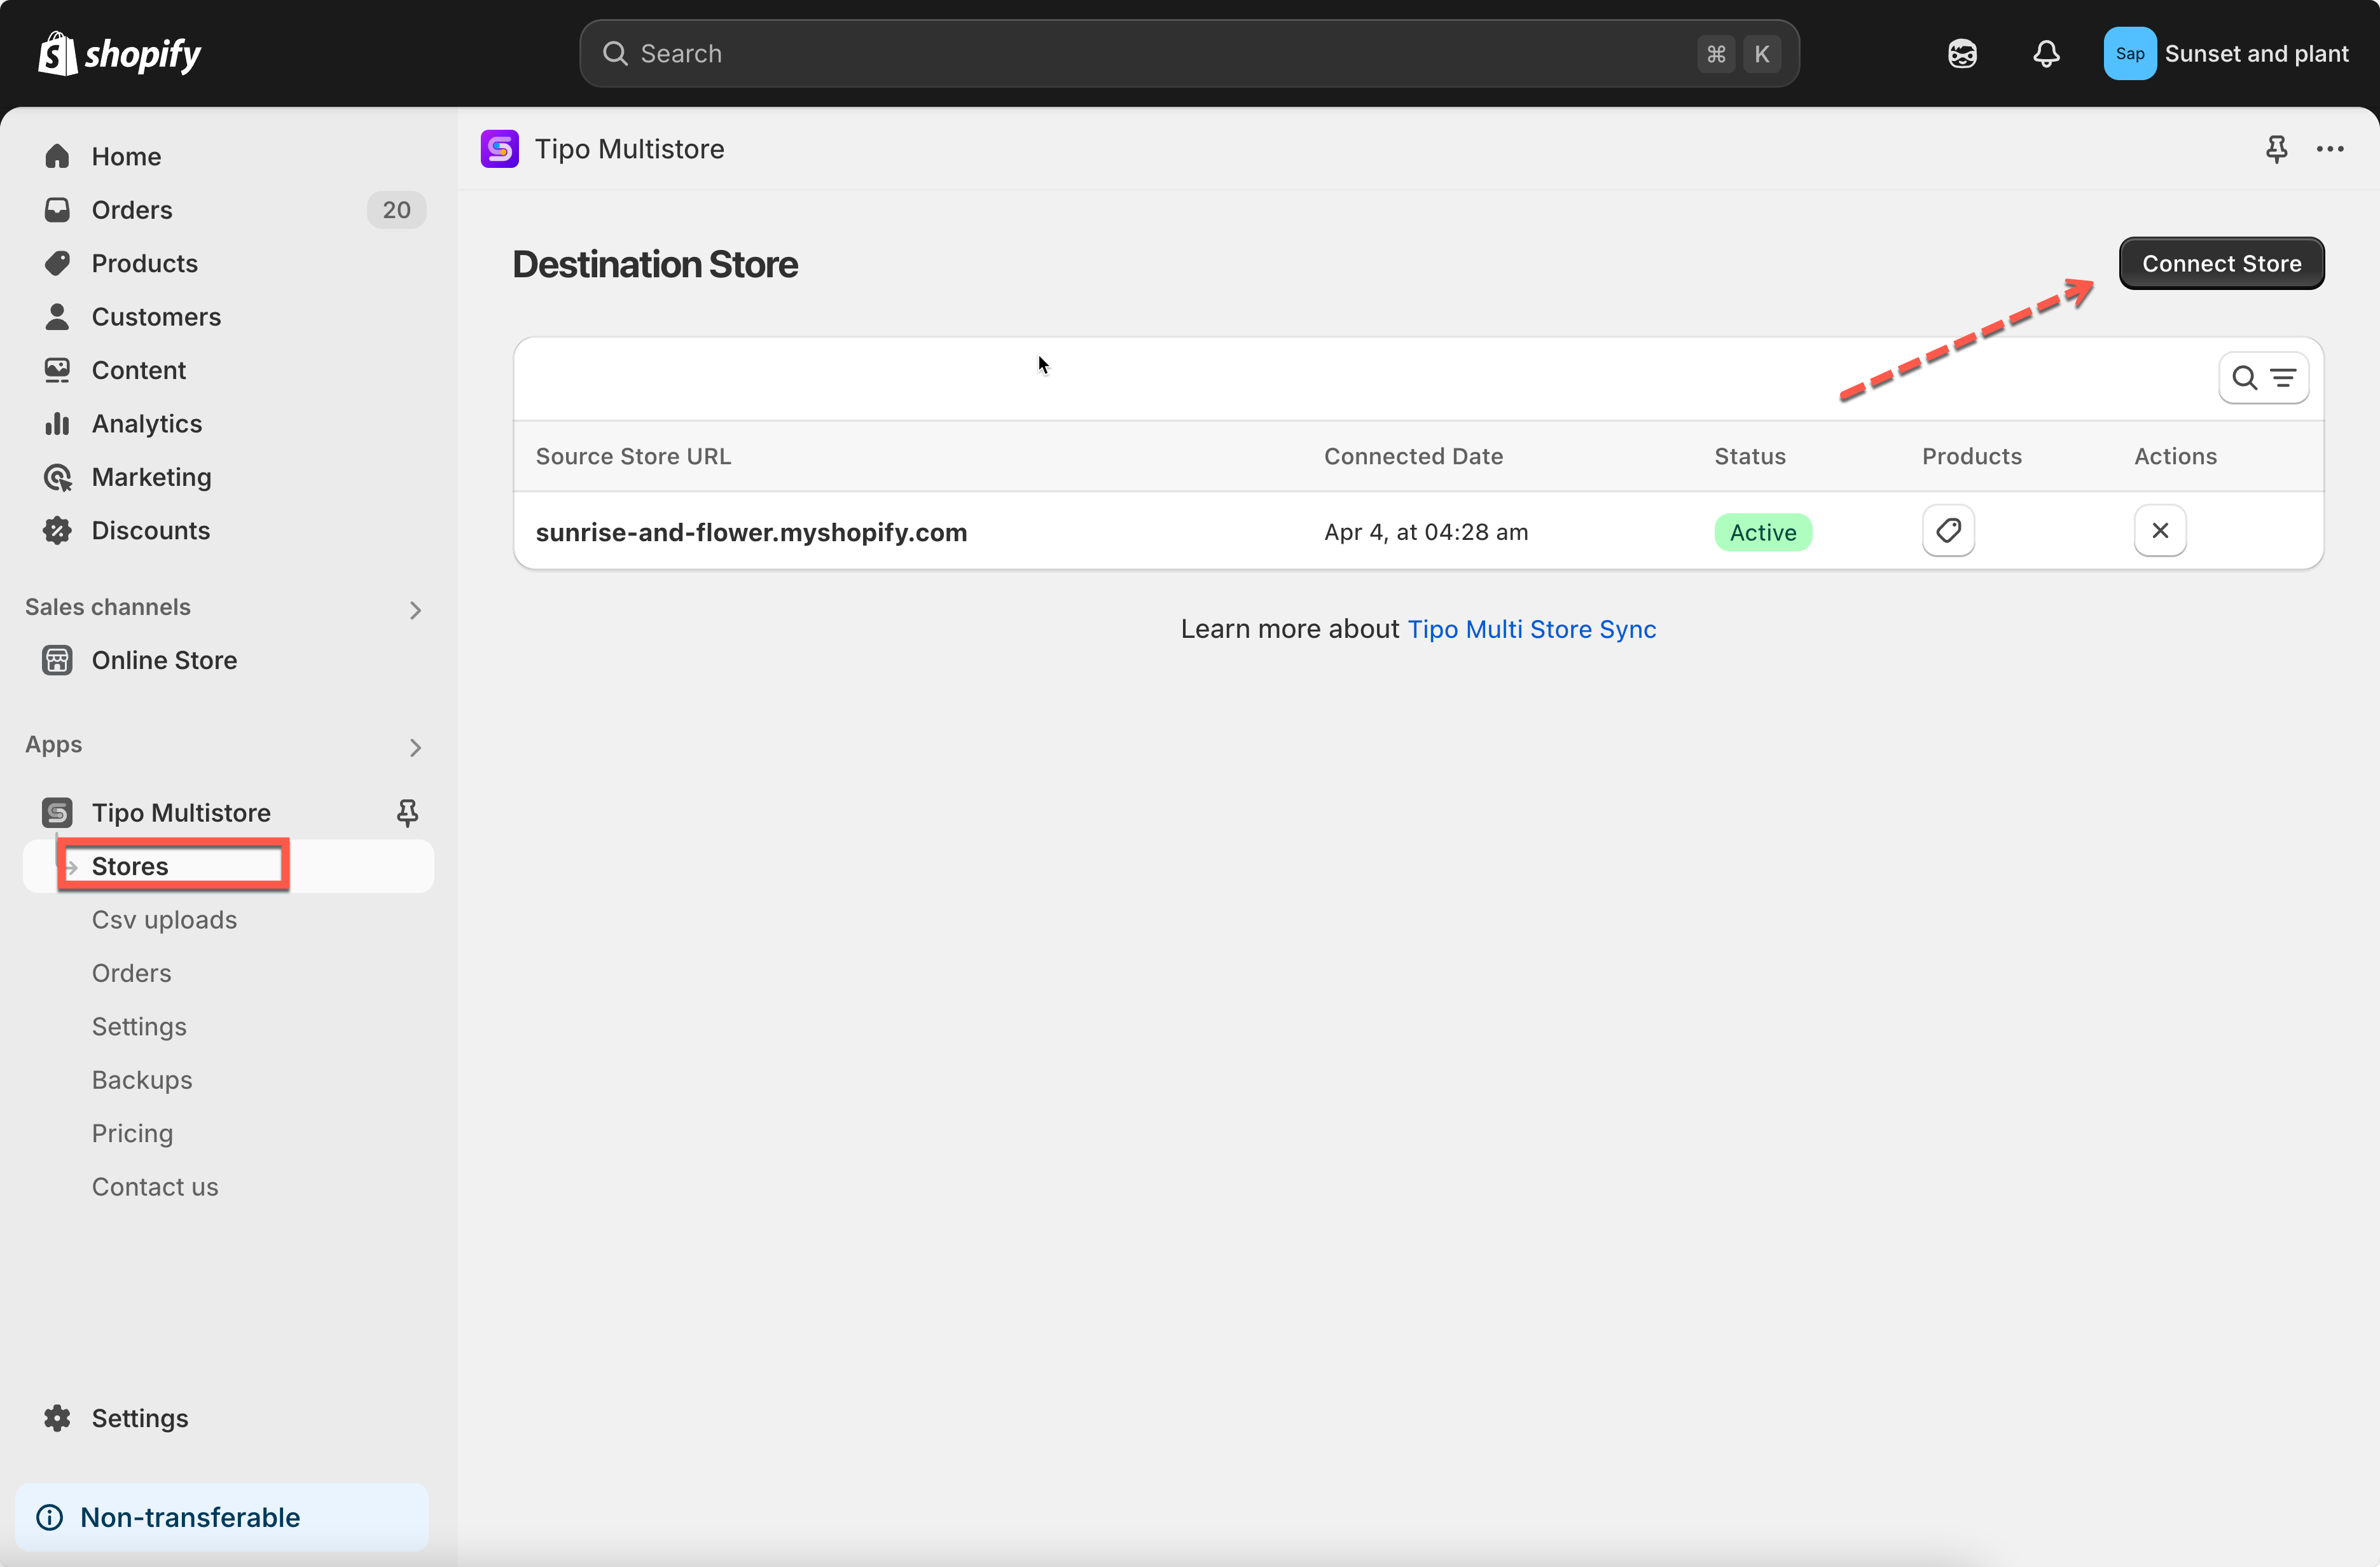
Task: Expand the Apps section chevron
Action: click(415, 747)
